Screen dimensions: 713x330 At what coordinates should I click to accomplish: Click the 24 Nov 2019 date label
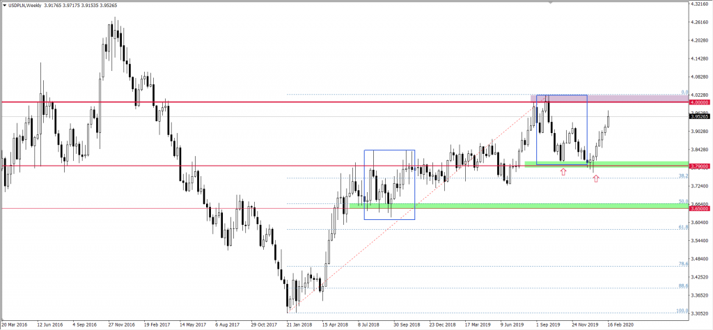click(x=586, y=325)
